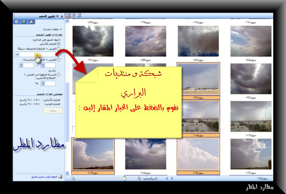Open the predefined sizes dropdown

coord(17,54)
